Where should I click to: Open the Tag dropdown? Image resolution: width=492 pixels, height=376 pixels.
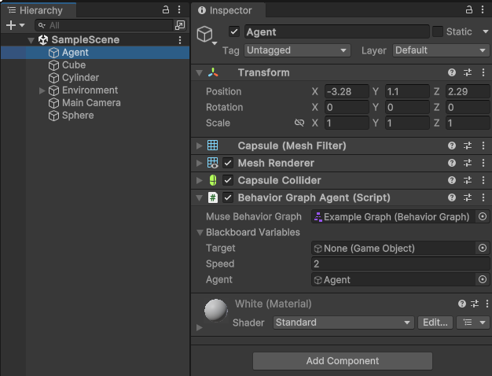(x=297, y=50)
